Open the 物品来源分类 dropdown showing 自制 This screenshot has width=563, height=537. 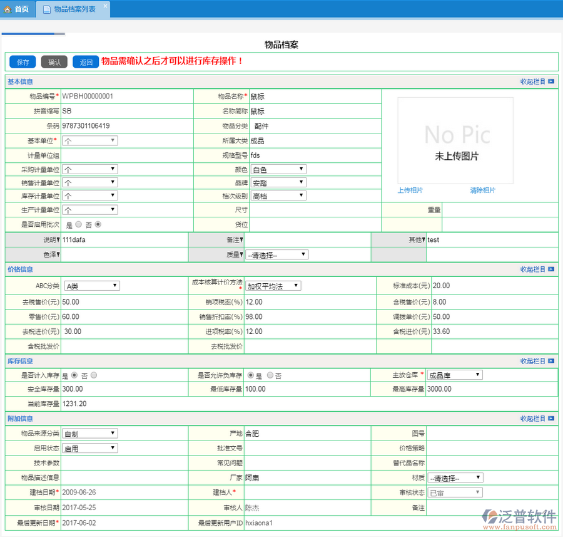pos(90,433)
